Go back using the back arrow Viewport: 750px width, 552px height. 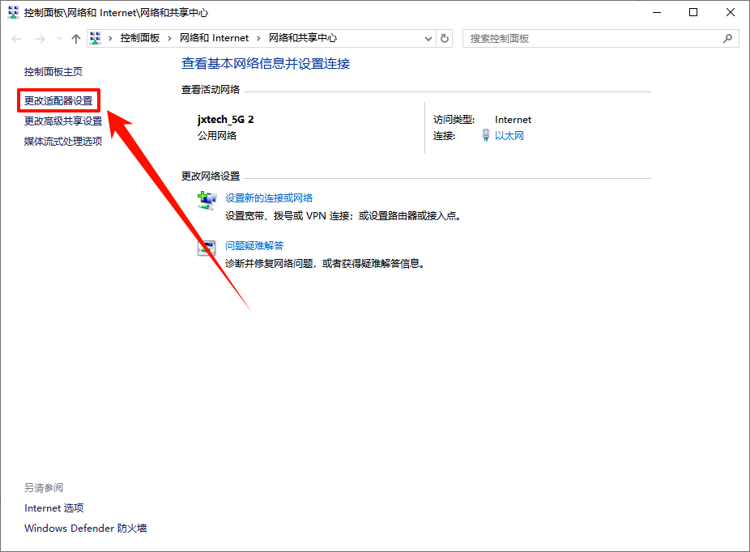(x=17, y=39)
